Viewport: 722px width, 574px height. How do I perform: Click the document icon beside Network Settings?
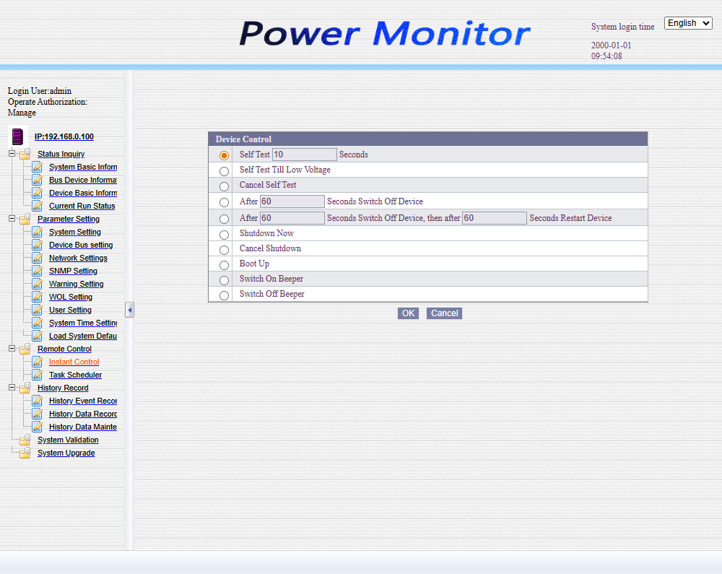(x=37, y=258)
